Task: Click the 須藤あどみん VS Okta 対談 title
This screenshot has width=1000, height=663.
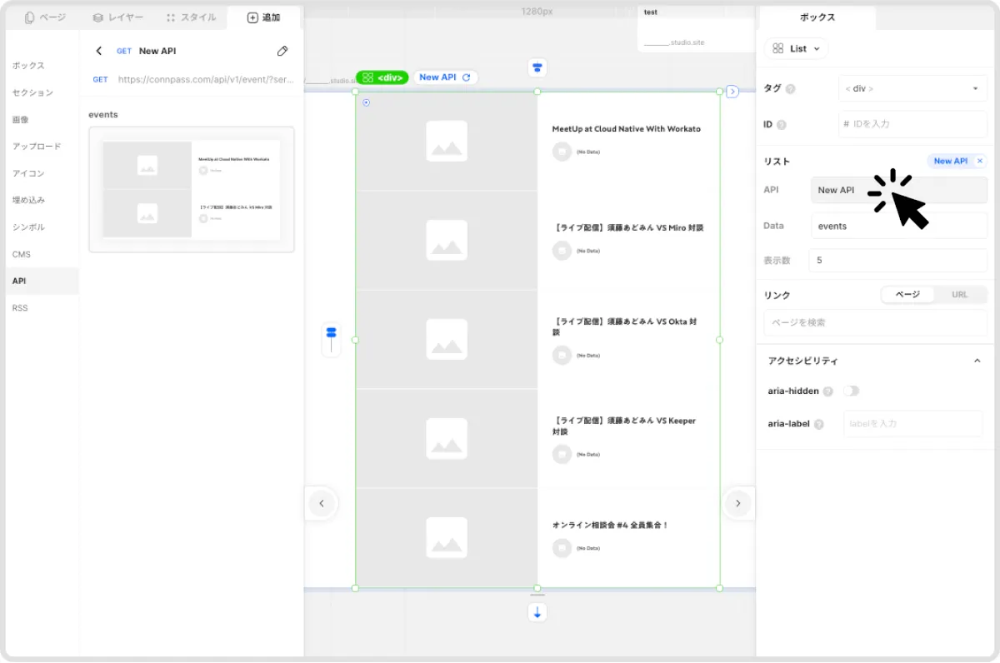Action: [625, 327]
